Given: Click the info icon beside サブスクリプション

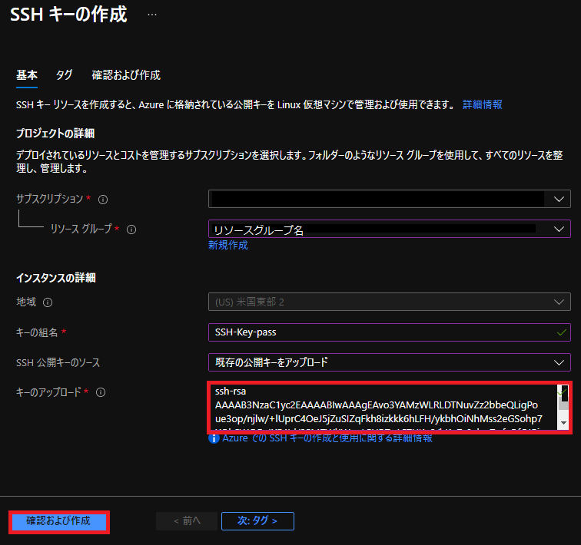Looking at the screenshot, I should click(103, 200).
